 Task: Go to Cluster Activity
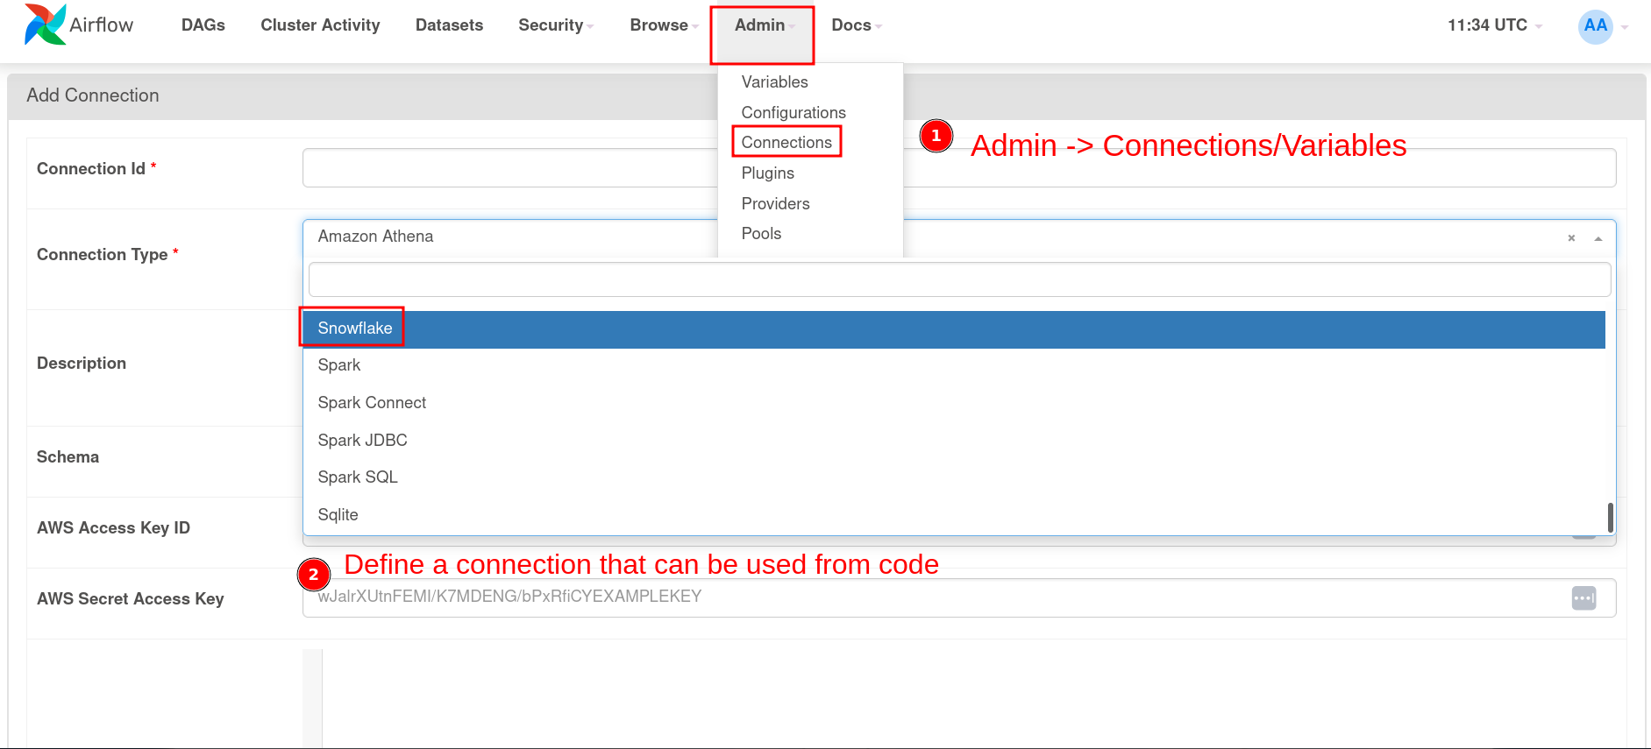(320, 25)
